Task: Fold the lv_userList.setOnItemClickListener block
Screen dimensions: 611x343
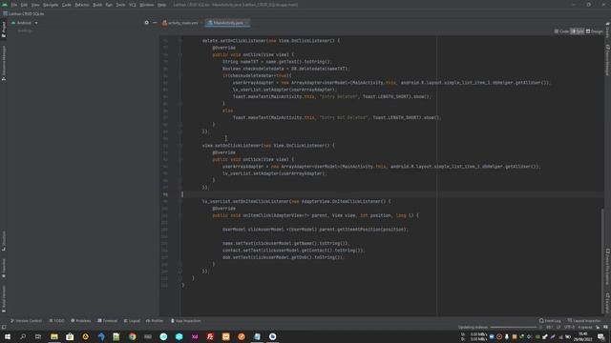Action: tap(180, 201)
